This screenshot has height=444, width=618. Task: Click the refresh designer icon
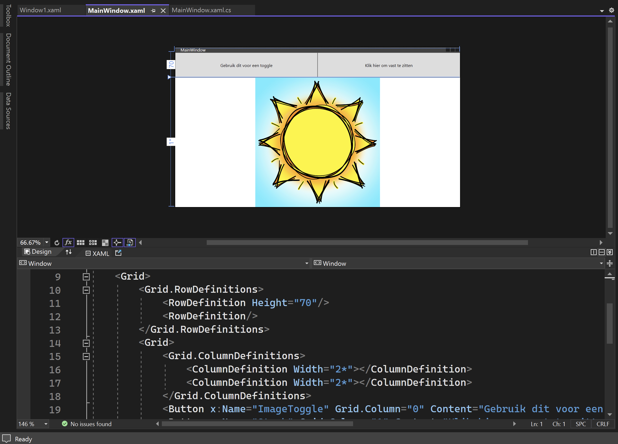point(57,243)
